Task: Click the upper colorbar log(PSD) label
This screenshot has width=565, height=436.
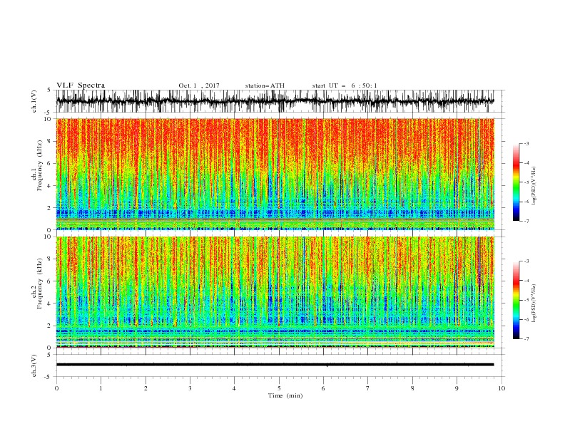Action: coord(534,186)
